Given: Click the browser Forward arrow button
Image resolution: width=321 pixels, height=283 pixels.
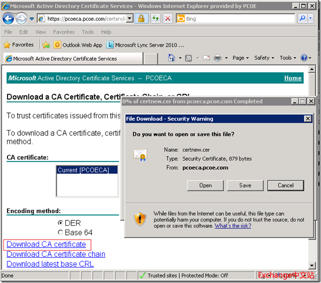Looking at the screenshot, I should [x=21, y=19].
